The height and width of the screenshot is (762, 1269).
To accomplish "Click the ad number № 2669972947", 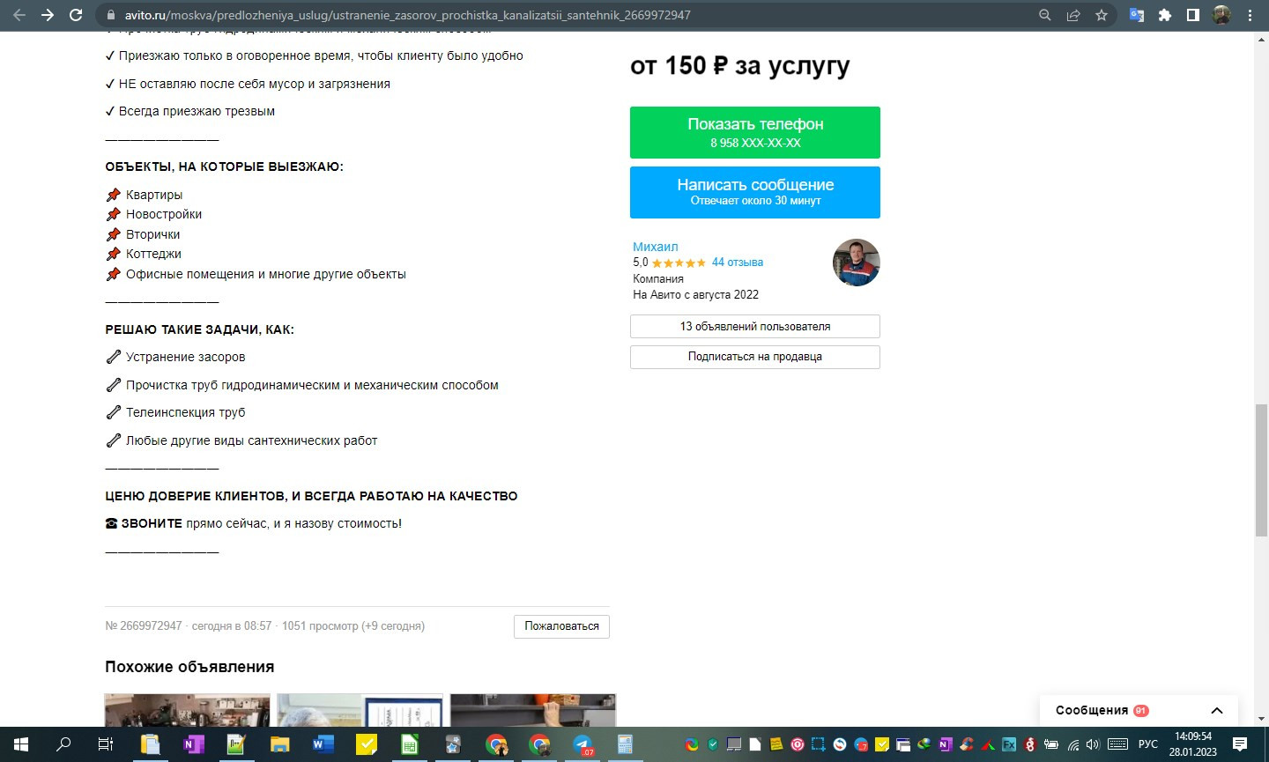I will pos(144,626).
